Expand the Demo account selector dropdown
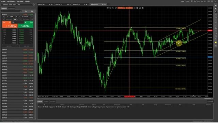The height and width of the screenshot is (123, 218). (17, 4)
